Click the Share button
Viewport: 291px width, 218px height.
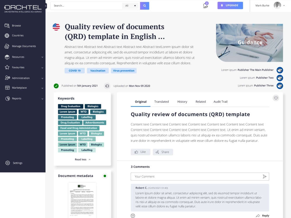click(163, 152)
